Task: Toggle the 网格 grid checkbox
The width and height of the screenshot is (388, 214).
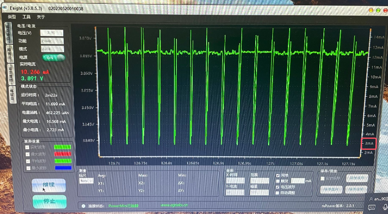Action: click(278, 175)
